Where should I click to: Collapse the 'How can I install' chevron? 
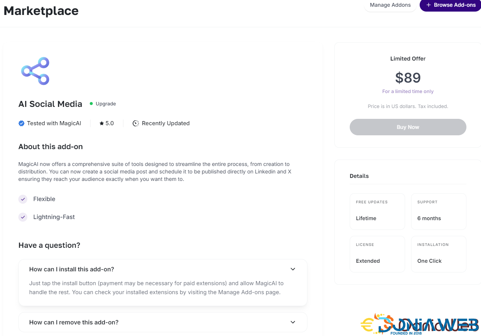(x=293, y=269)
